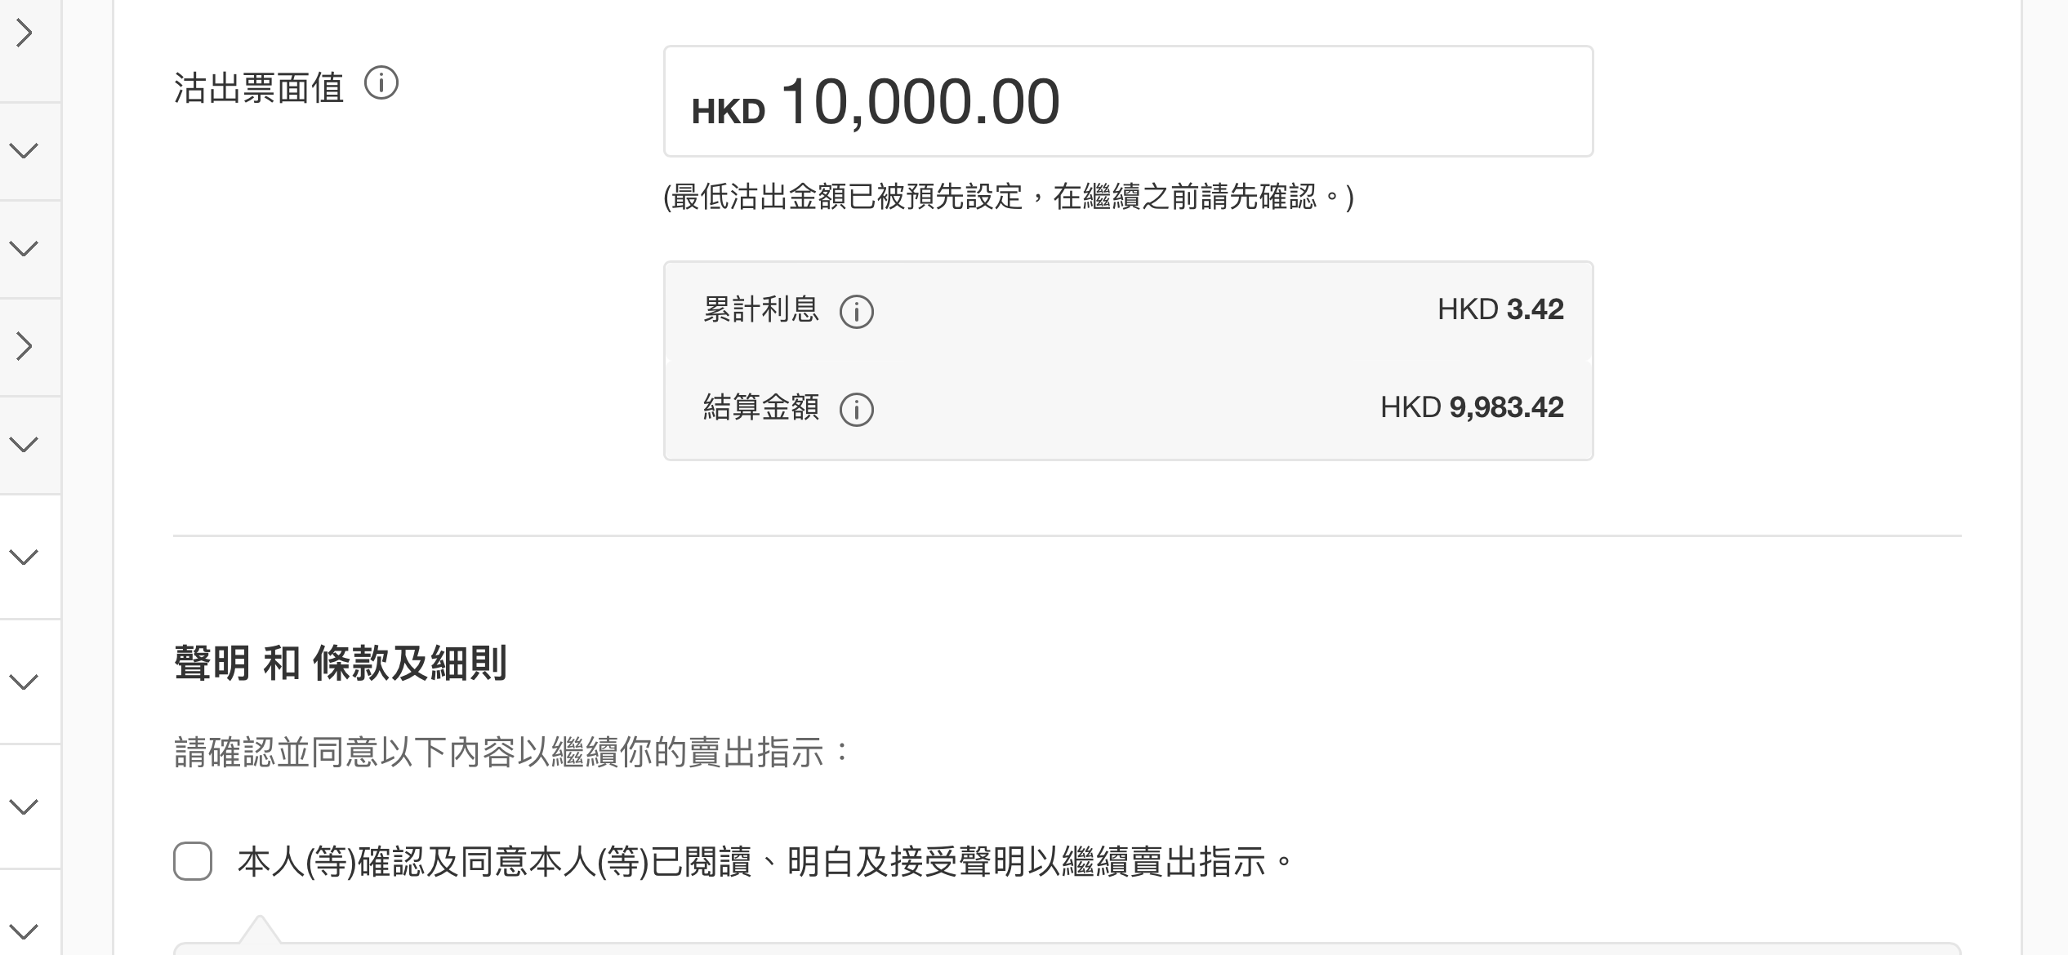This screenshot has width=2068, height=955.
Task: Expand the fifth down-pointing sidebar chevron
Action: click(25, 682)
